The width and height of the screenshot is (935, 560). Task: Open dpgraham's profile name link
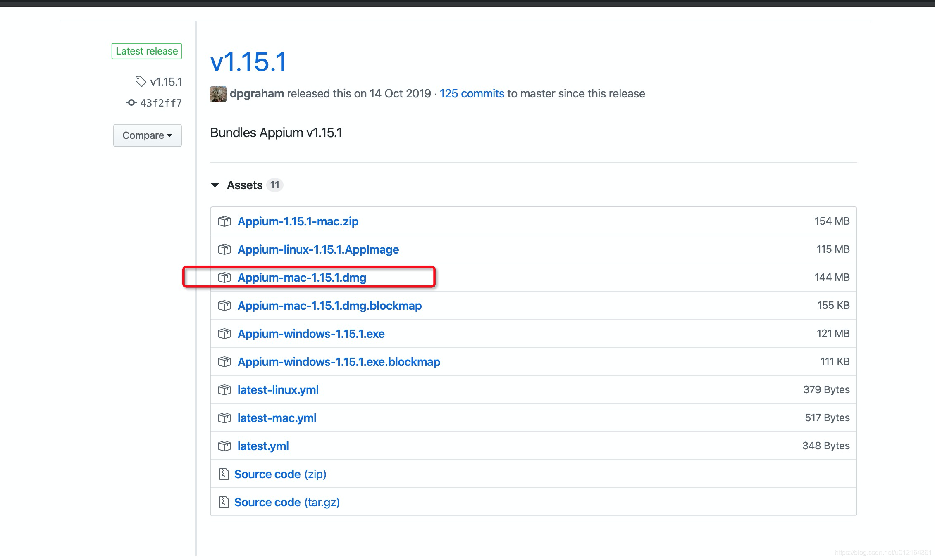pyautogui.click(x=256, y=94)
